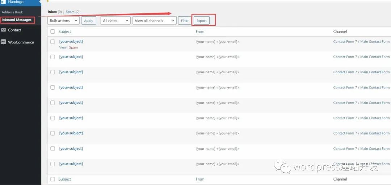Viewport: 391px width, 185px height.
Task: Check the third message row's checkbox
Action: click(52, 72)
